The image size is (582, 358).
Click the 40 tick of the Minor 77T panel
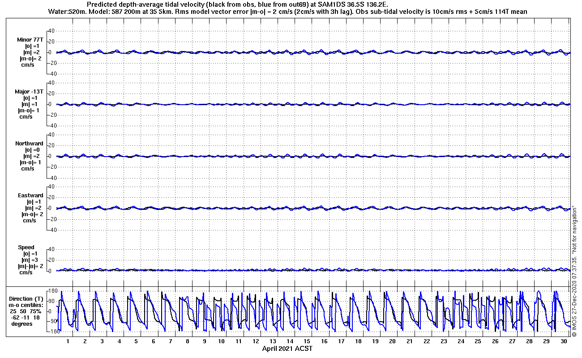(51, 31)
